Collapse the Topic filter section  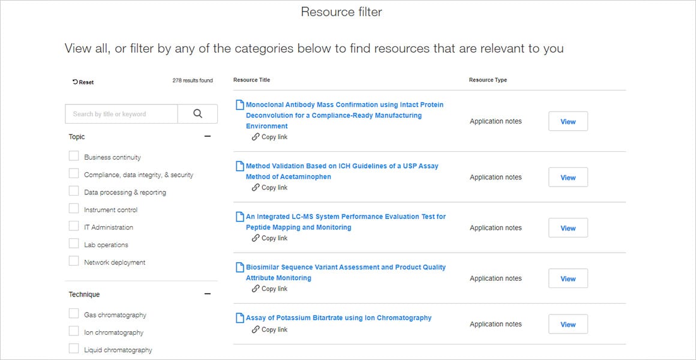tap(208, 137)
